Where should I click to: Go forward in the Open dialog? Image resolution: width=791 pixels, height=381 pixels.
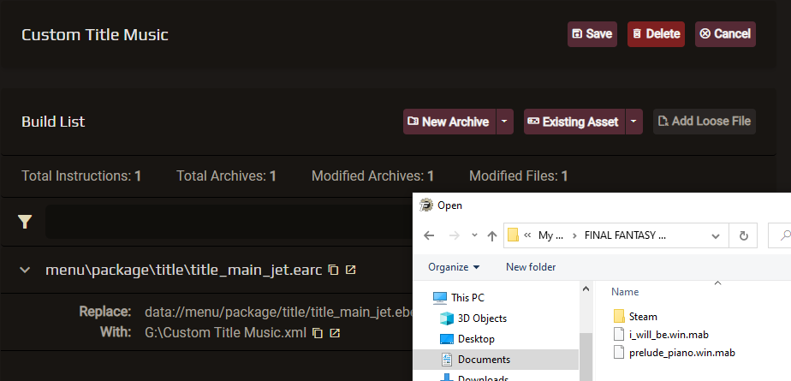point(455,235)
